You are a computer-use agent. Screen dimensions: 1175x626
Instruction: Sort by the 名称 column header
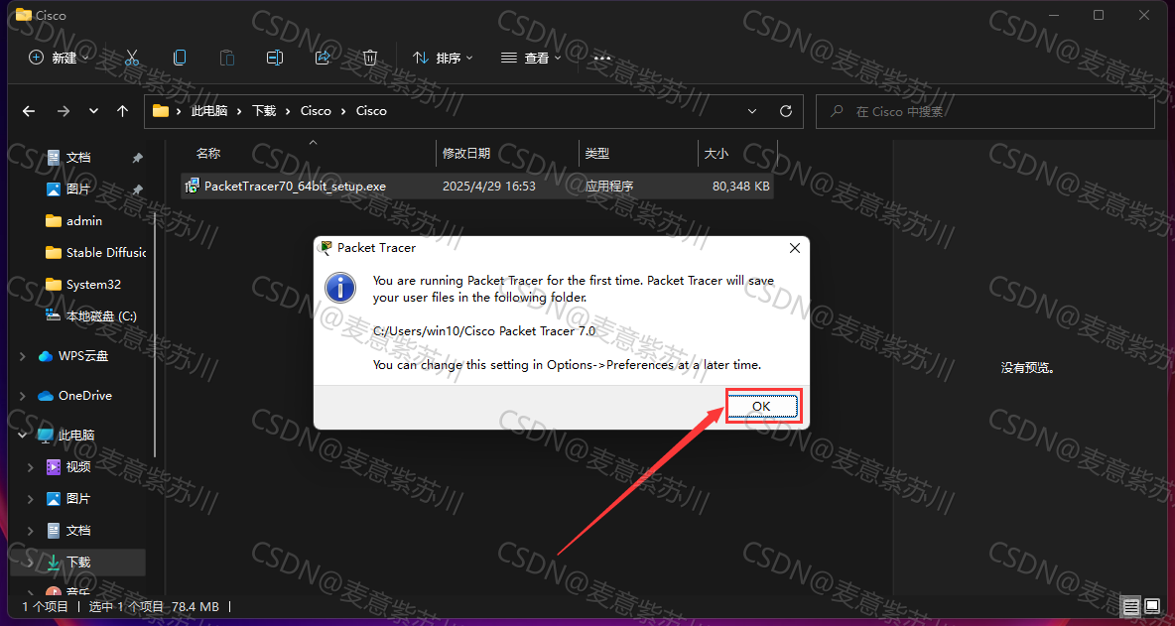(208, 154)
